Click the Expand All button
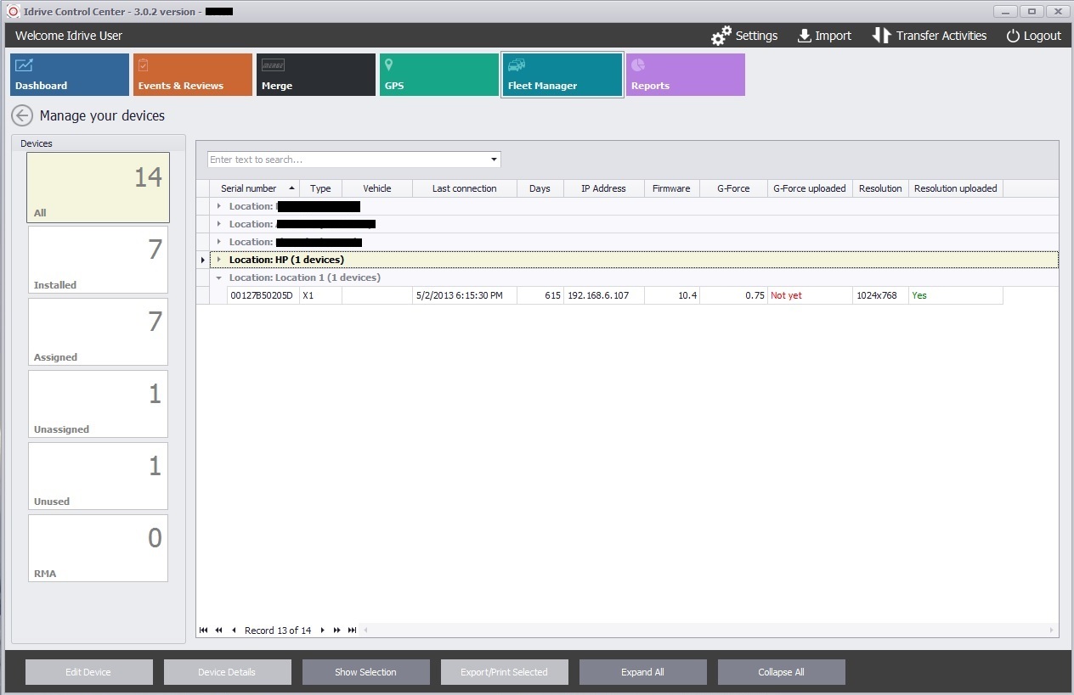This screenshot has width=1074, height=695. (x=642, y=672)
